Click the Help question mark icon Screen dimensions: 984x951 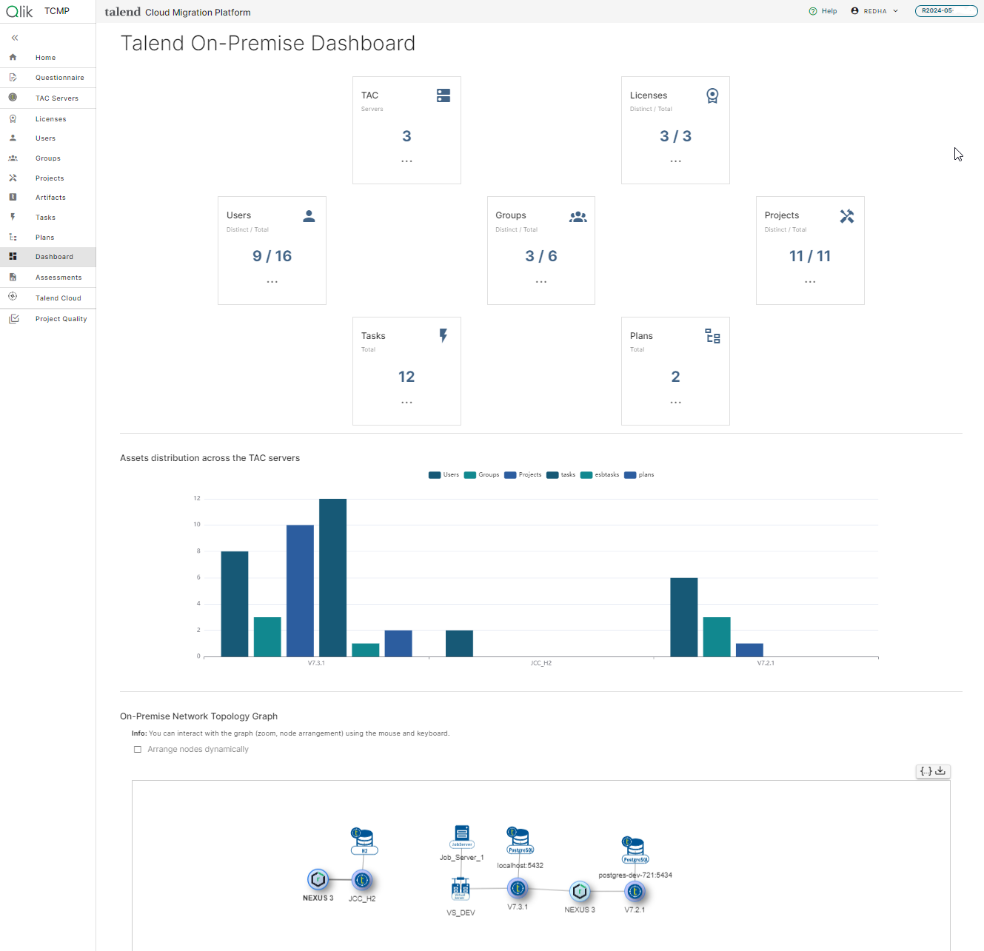tap(813, 11)
